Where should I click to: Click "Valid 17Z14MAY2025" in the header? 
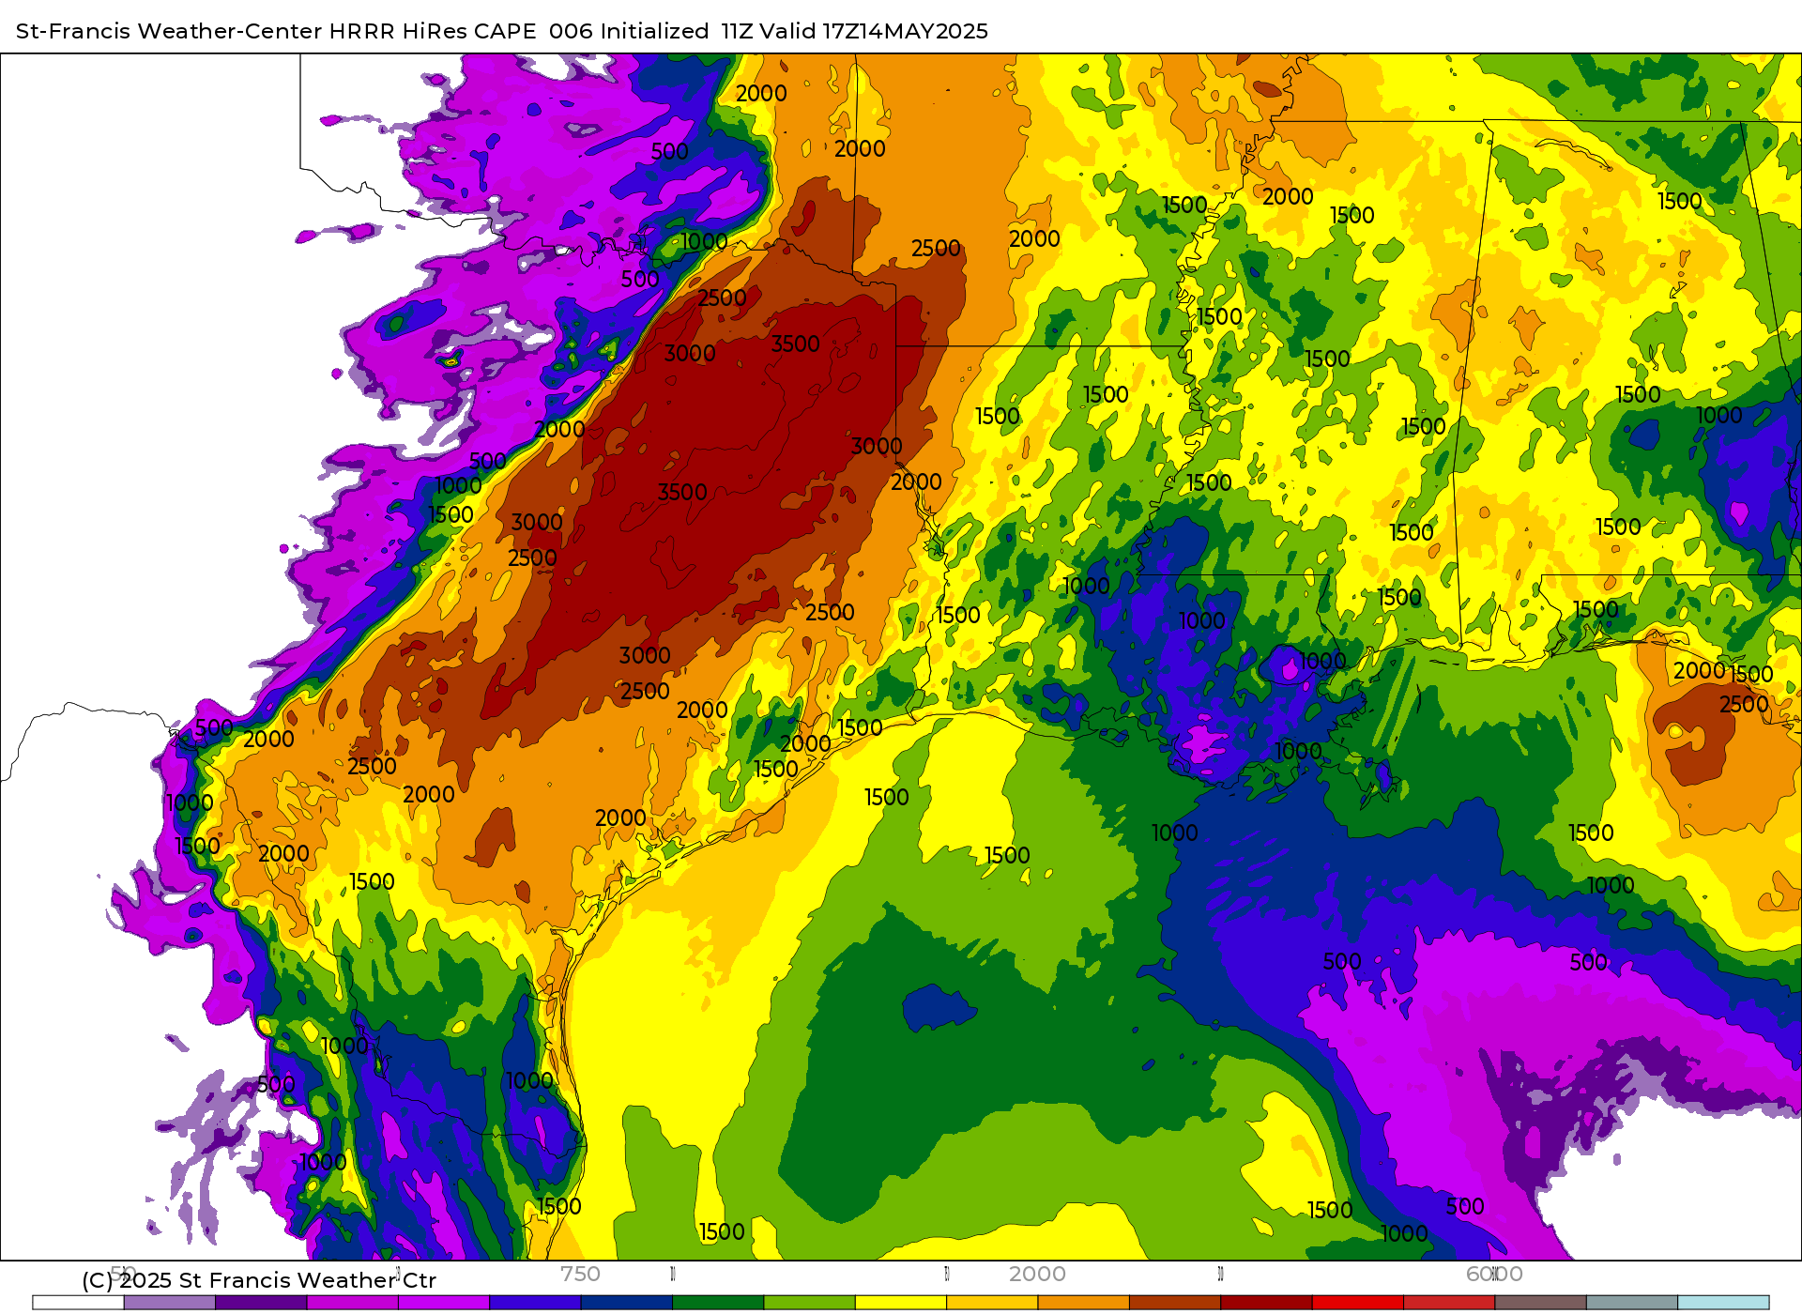875,31
